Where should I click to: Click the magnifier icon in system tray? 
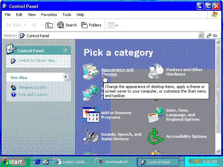point(197,161)
